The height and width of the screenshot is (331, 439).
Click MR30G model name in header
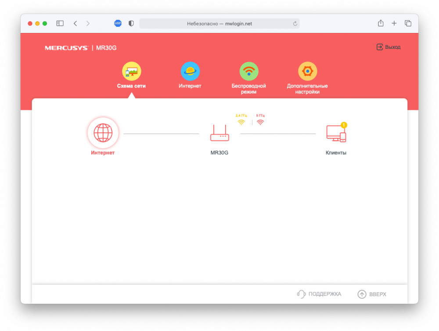coord(106,48)
